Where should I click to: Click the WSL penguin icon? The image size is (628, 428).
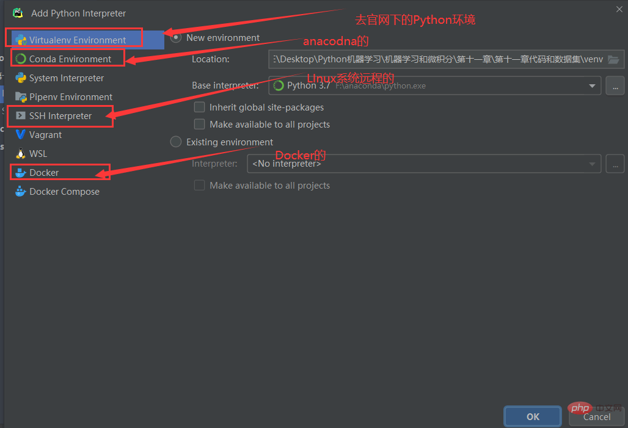(20, 153)
